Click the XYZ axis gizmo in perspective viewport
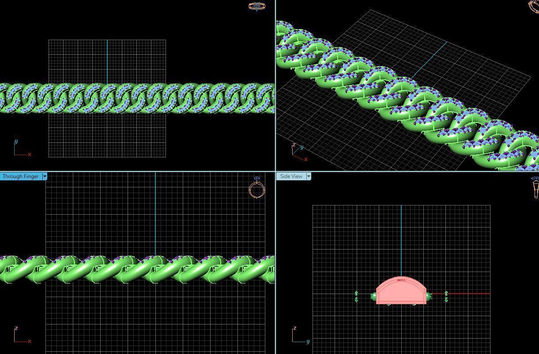The image size is (539, 354). point(299,152)
